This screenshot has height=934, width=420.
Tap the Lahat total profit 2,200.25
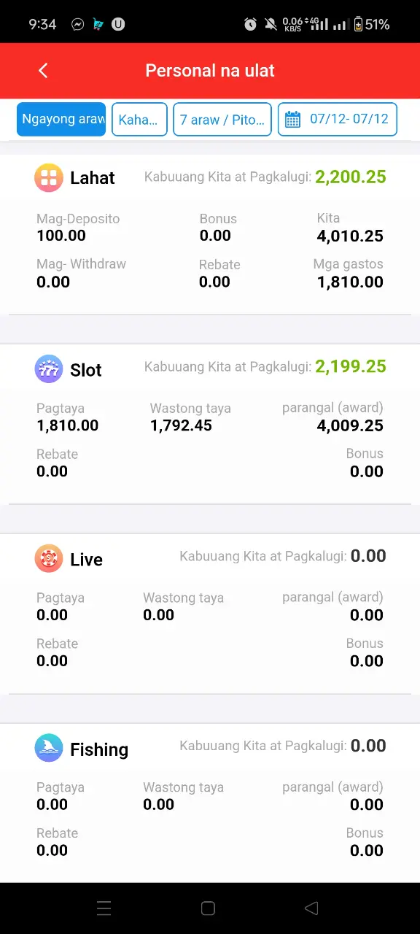click(x=351, y=177)
